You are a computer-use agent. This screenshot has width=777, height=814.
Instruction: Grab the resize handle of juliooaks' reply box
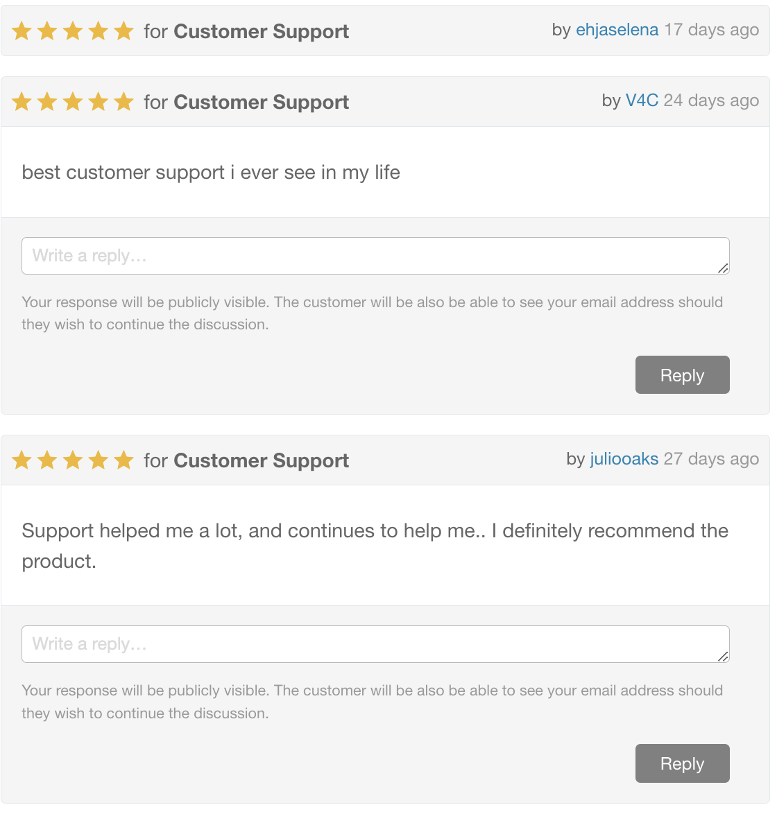click(723, 657)
